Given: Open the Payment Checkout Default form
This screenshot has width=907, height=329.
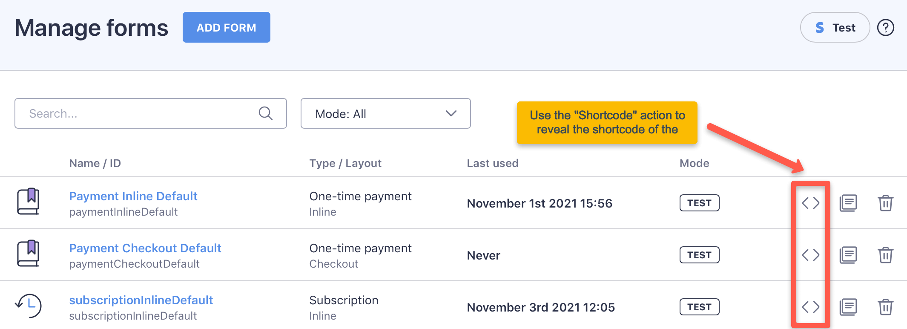Looking at the screenshot, I should [x=145, y=248].
